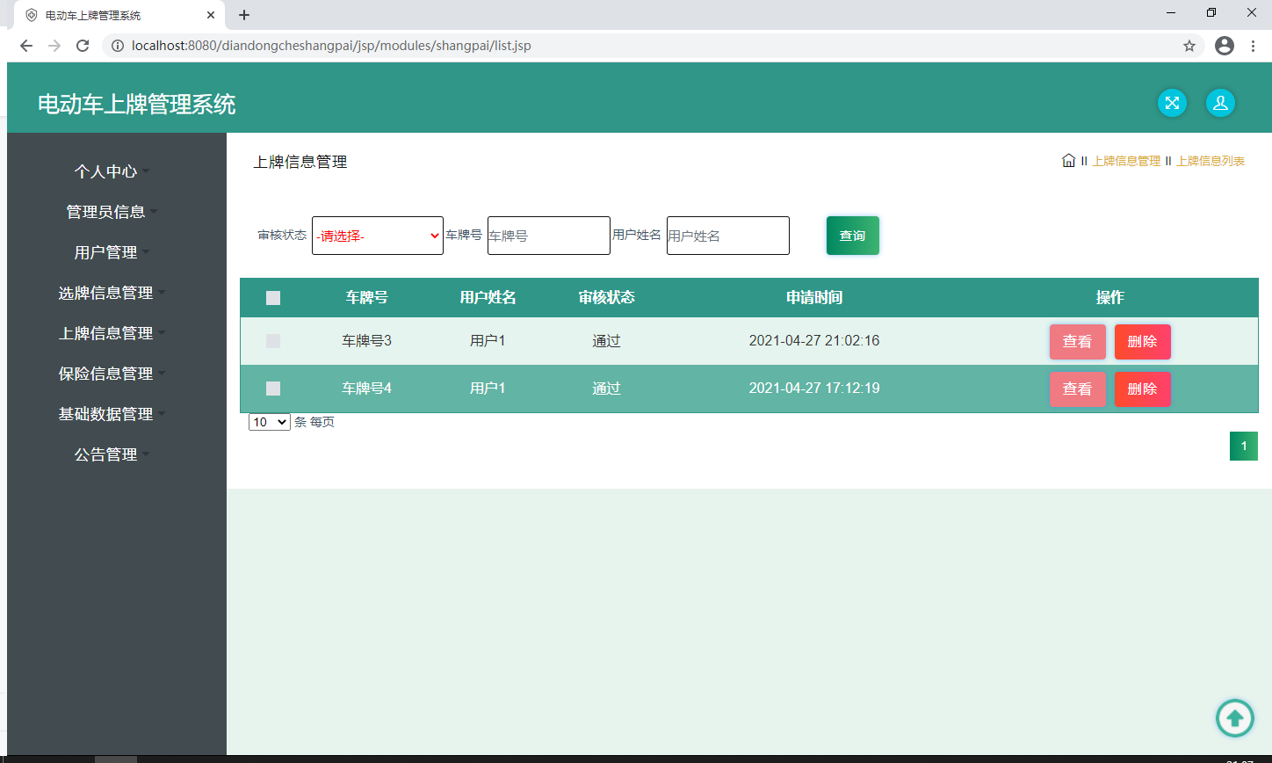
Task: Click 通过 status in row 车牌号4
Action: (x=606, y=389)
